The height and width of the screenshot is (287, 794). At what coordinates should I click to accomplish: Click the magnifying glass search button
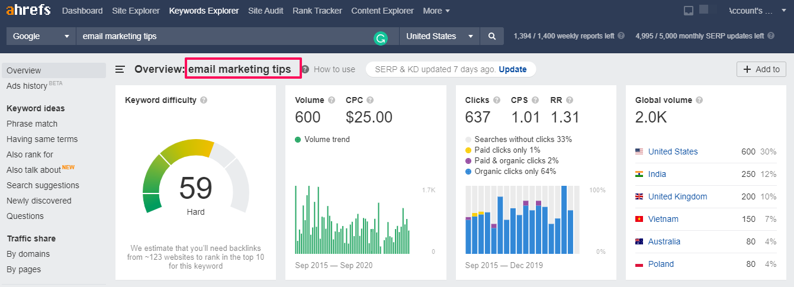tap(491, 36)
